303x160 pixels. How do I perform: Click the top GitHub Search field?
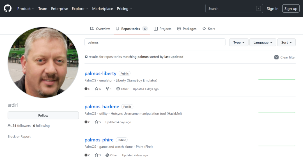pos(234,8)
